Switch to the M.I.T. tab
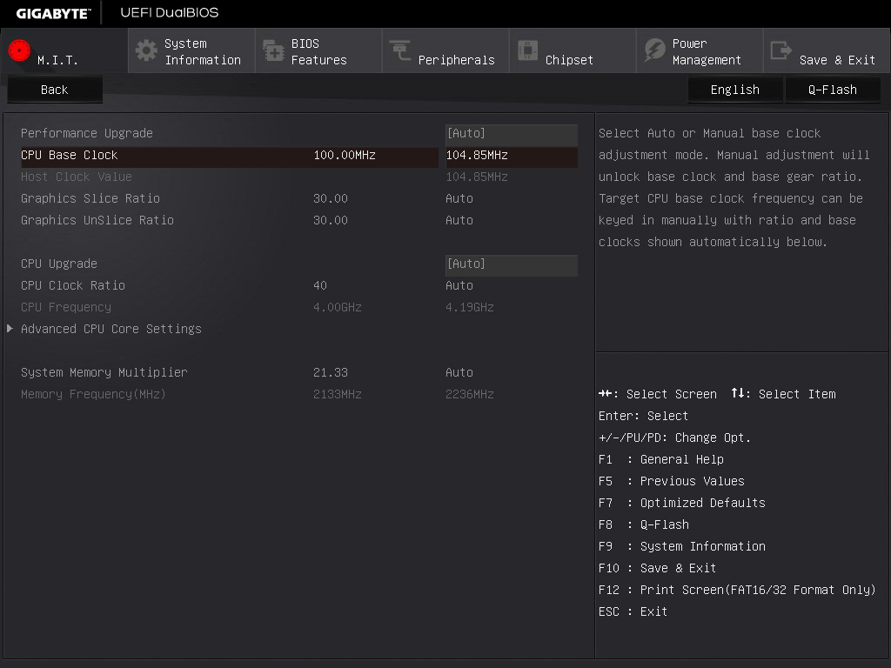This screenshot has height=668, width=891. click(64, 51)
